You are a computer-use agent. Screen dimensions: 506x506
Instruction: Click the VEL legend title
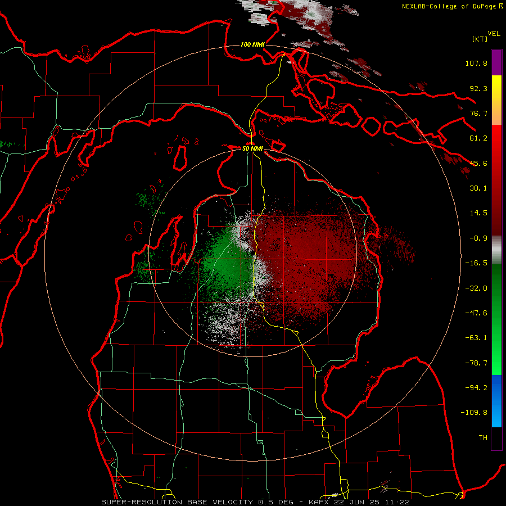(494, 34)
